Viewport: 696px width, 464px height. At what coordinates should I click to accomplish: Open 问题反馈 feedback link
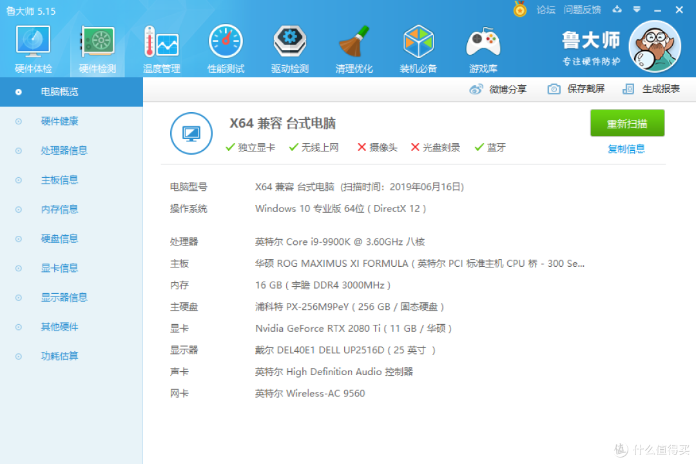point(582,10)
